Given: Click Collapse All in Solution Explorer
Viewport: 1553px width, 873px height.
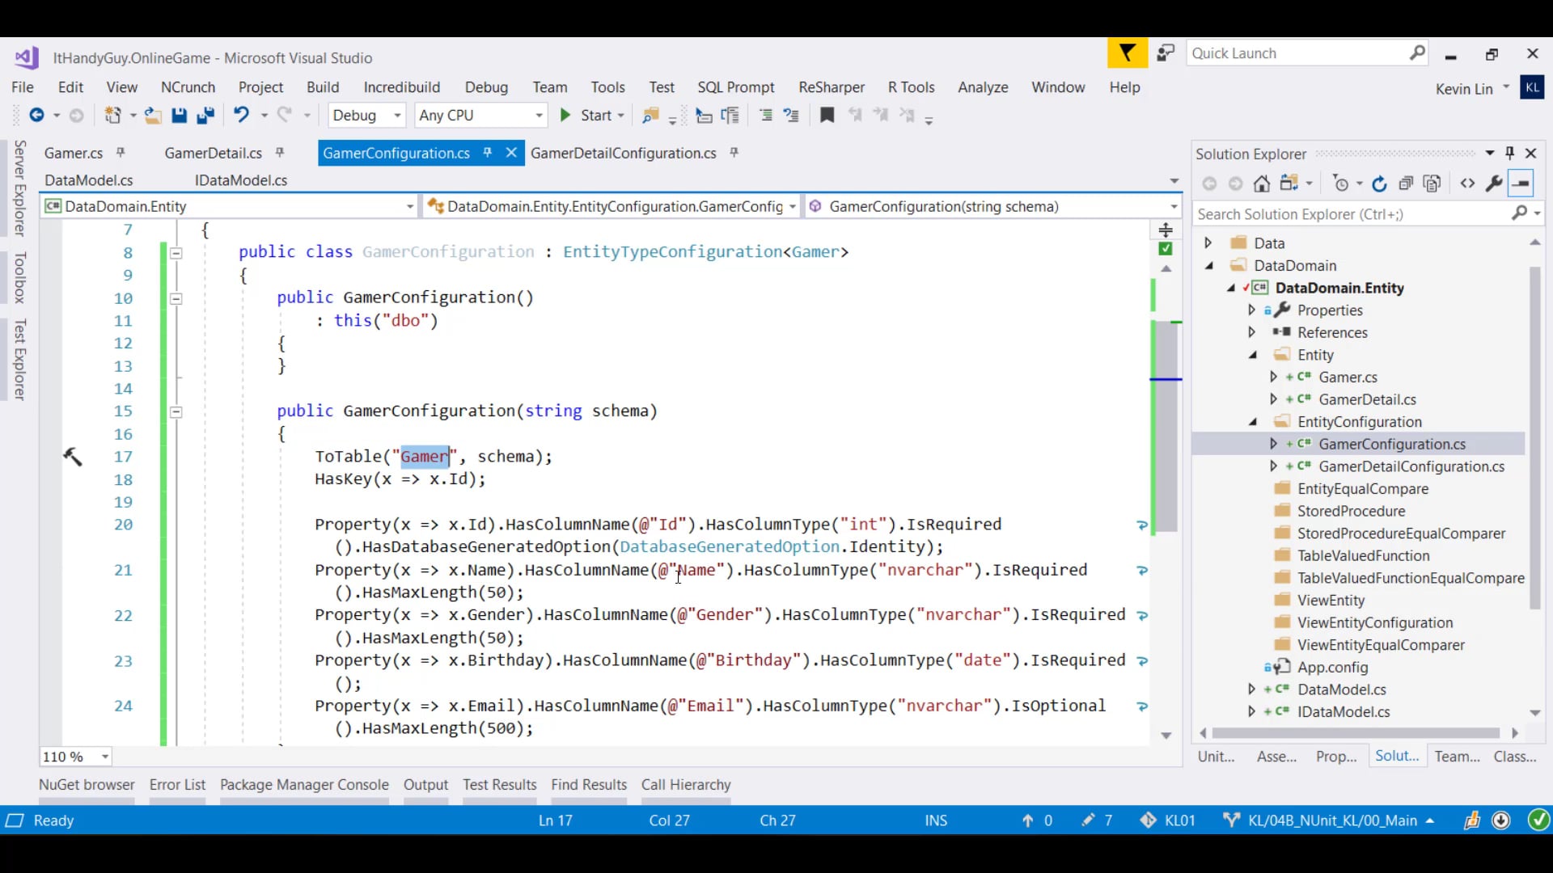Looking at the screenshot, I should point(1406,184).
